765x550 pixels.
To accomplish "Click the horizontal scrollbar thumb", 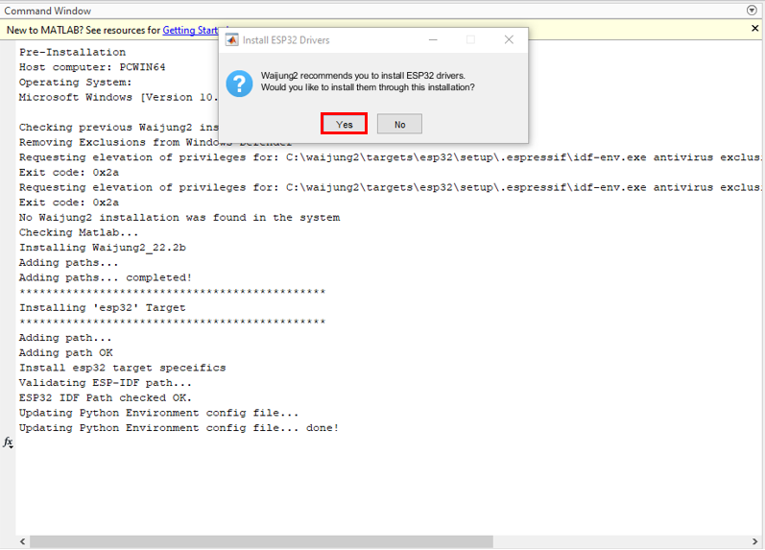I will (261, 541).
